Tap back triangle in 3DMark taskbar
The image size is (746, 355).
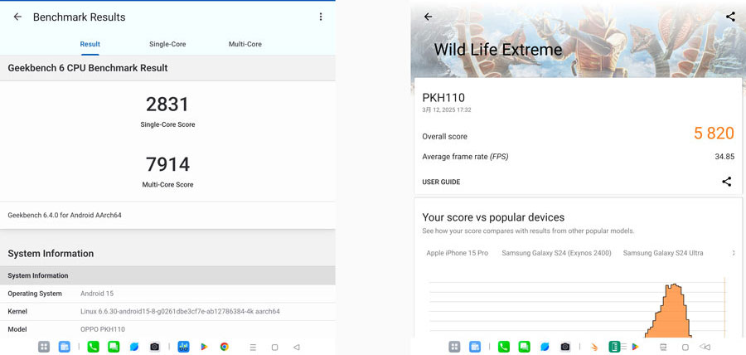tap(705, 347)
